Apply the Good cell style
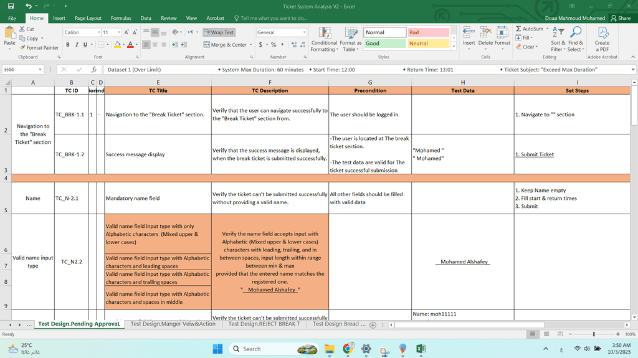Viewport: 638px width, 358px height. pyautogui.click(x=384, y=43)
